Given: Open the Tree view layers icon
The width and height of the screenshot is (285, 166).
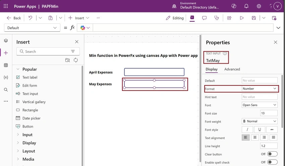Looking at the screenshot, I should [x=6, y=40].
